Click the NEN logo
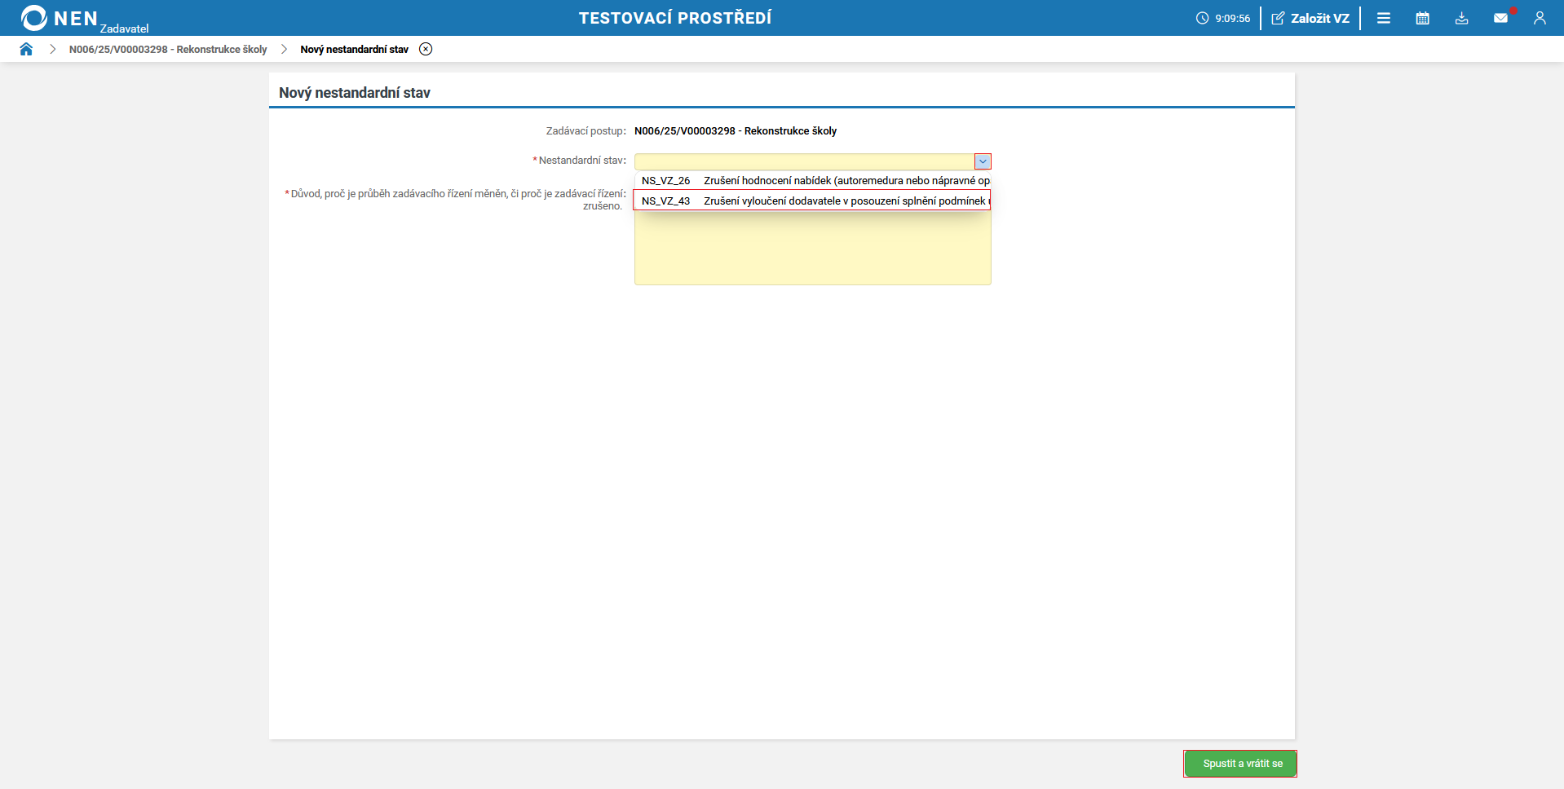This screenshot has height=789, width=1564. pos(60,18)
